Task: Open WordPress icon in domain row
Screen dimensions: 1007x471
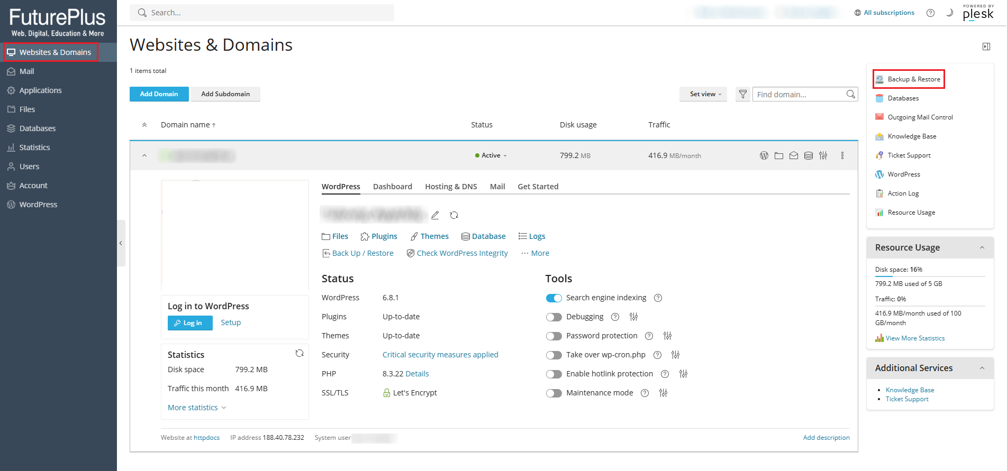Action: click(x=764, y=155)
